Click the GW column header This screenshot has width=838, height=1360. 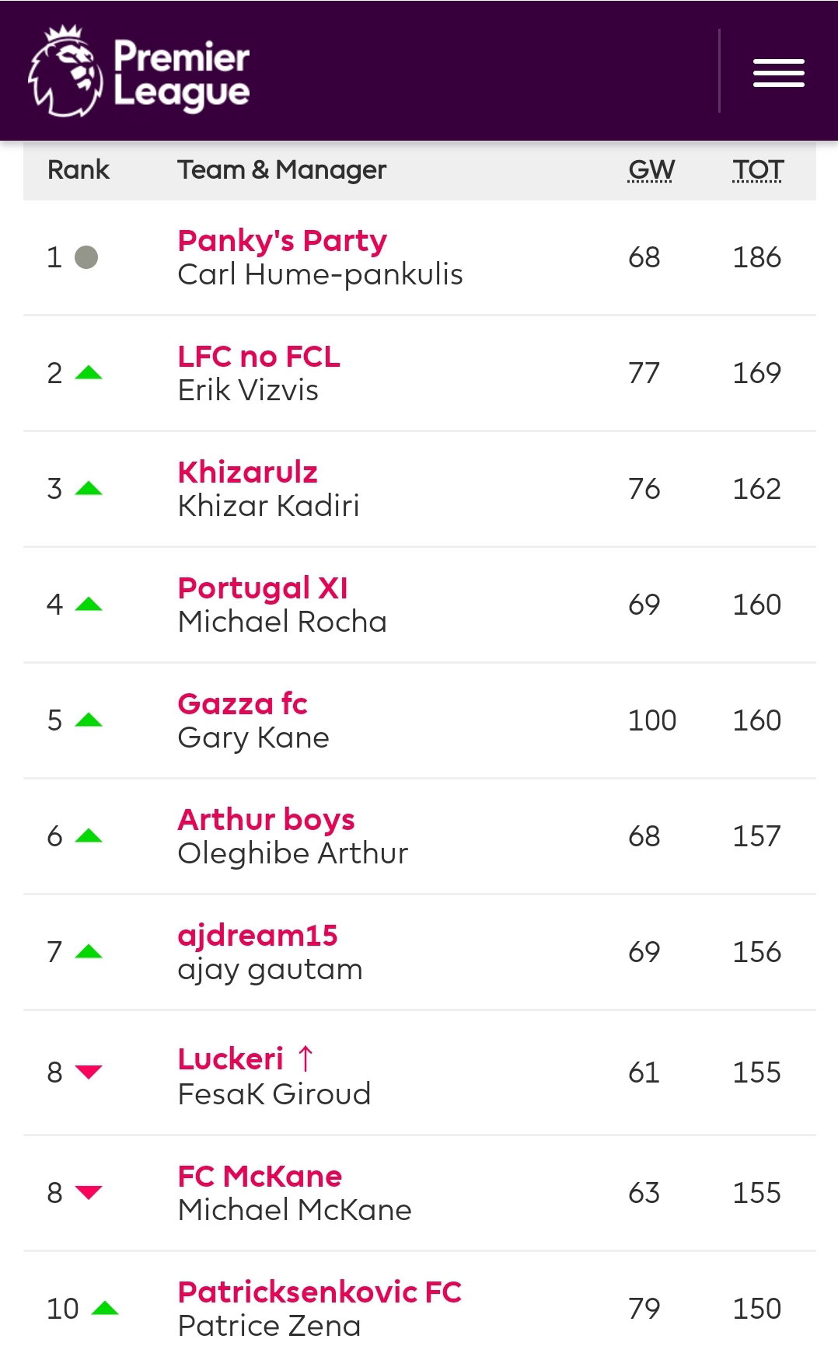coord(651,169)
